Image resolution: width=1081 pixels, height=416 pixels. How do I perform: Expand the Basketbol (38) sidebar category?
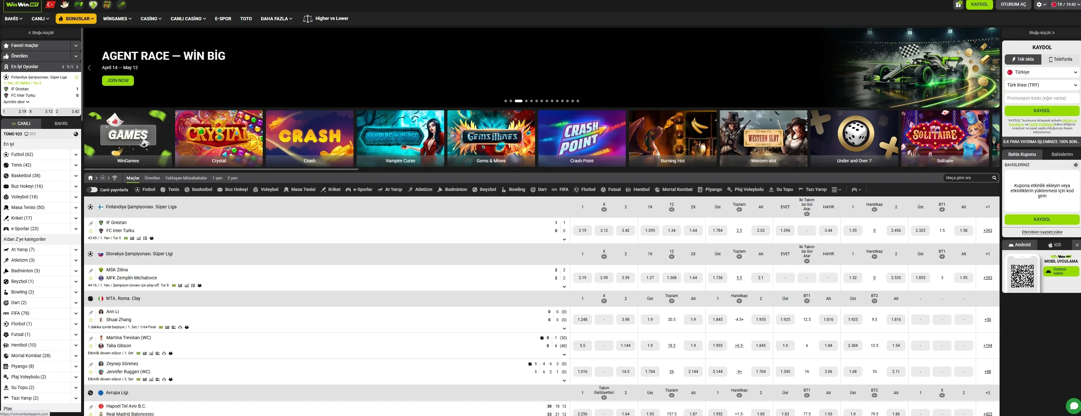coord(76,176)
